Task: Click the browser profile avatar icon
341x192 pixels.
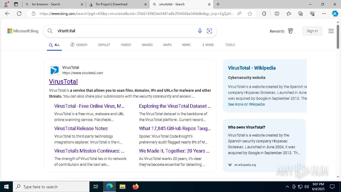Action: [x=6, y=4]
